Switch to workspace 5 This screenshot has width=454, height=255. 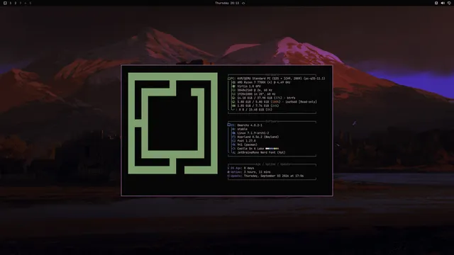30,3
